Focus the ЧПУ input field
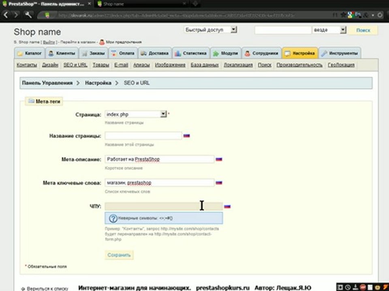This screenshot has width=389, height=291. 164,206
